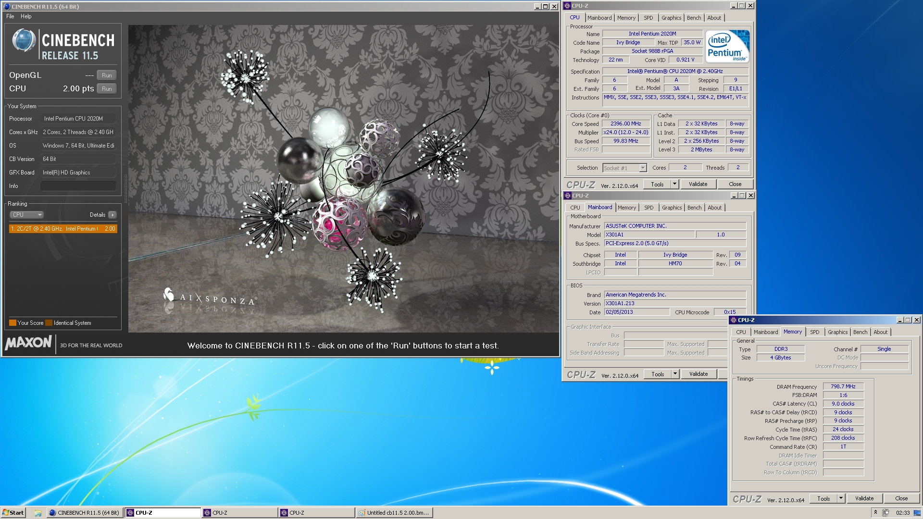Open Mainboard tab in top CPU-Z window
This screenshot has width=923, height=519.
[x=599, y=18]
